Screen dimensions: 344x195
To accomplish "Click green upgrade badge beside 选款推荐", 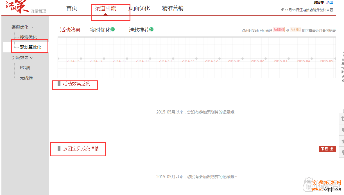I will pyautogui.click(x=151, y=29).
